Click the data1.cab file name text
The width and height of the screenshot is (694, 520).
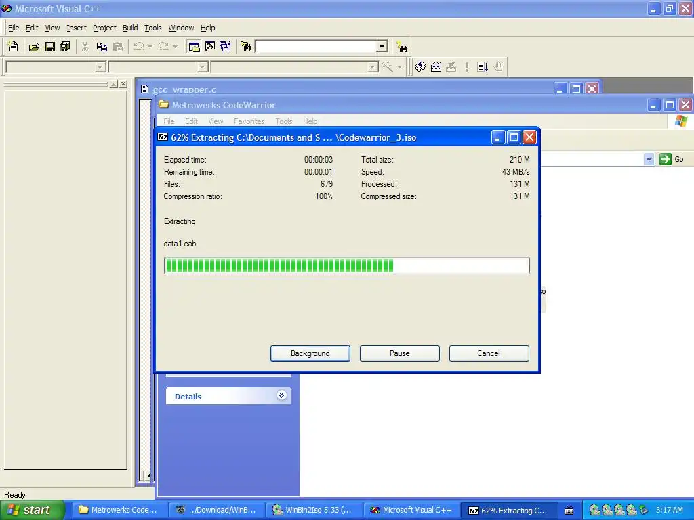pos(180,244)
